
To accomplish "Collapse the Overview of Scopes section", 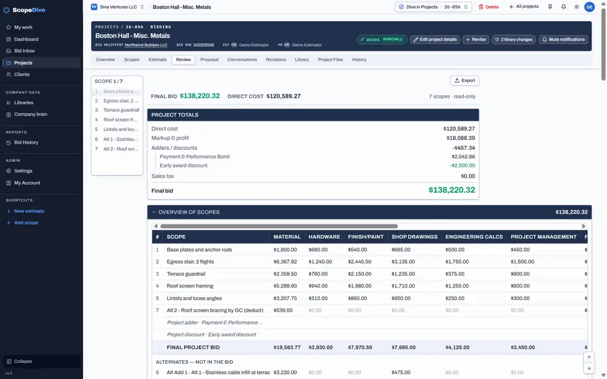I will [x=154, y=212].
